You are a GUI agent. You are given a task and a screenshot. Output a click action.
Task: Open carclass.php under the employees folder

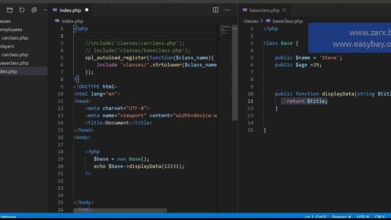pyautogui.click(x=15, y=38)
